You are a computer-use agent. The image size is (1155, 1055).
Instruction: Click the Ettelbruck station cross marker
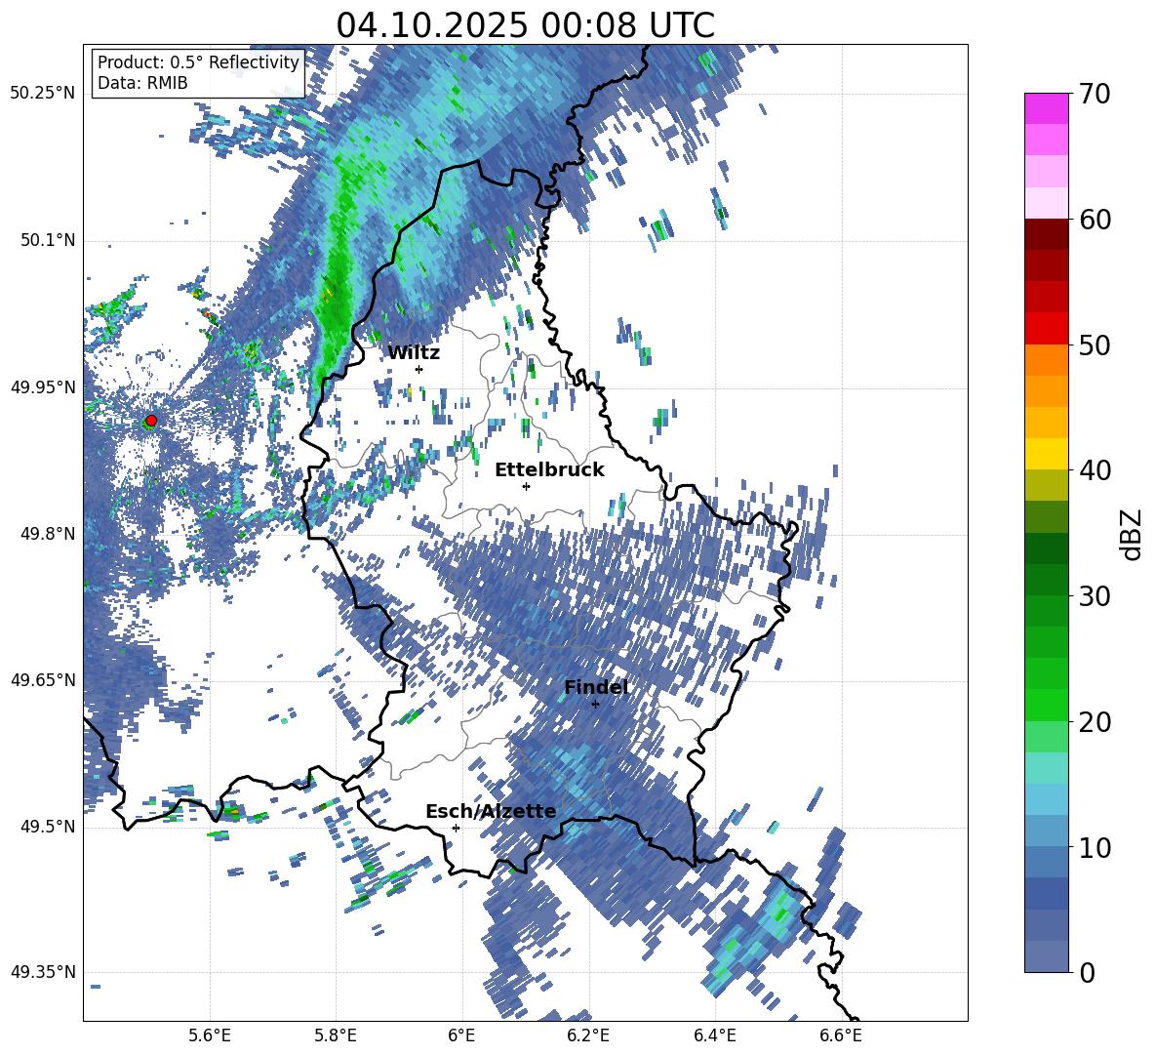(526, 486)
